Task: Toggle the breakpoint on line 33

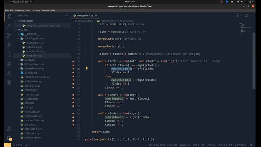Action: click(73, 125)
